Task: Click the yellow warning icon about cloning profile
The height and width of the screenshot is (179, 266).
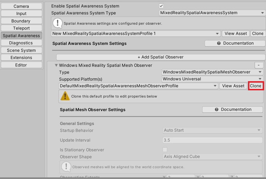Action: [x=65, y=96]
